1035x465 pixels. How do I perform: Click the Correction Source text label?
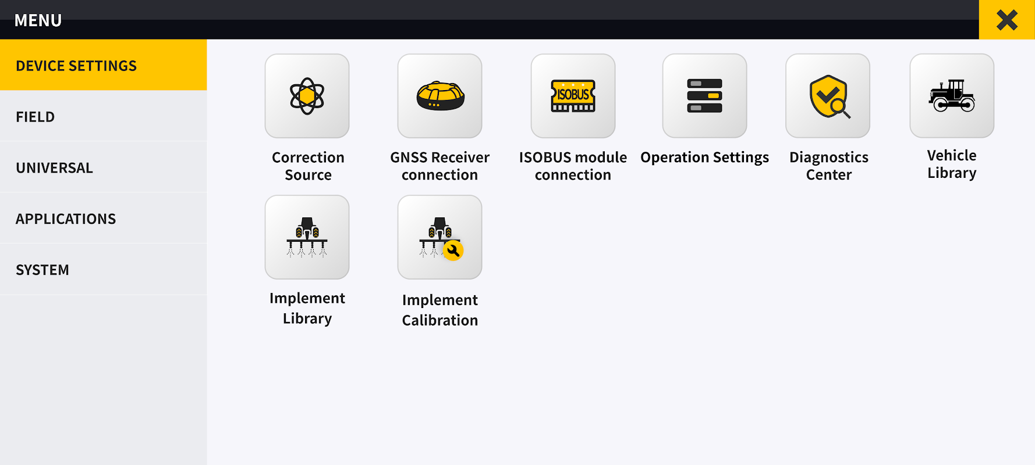308,166
